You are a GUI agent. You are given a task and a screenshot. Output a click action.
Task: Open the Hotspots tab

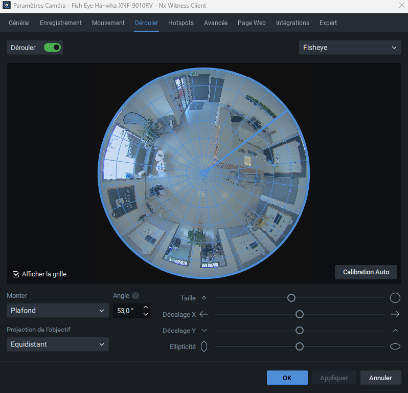point(181,23)
